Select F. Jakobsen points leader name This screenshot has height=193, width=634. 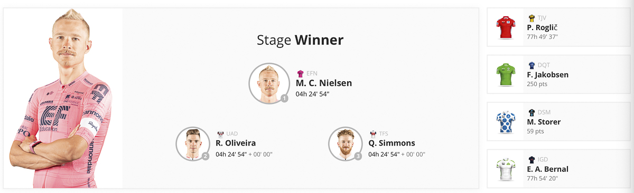tap(548, 74)
